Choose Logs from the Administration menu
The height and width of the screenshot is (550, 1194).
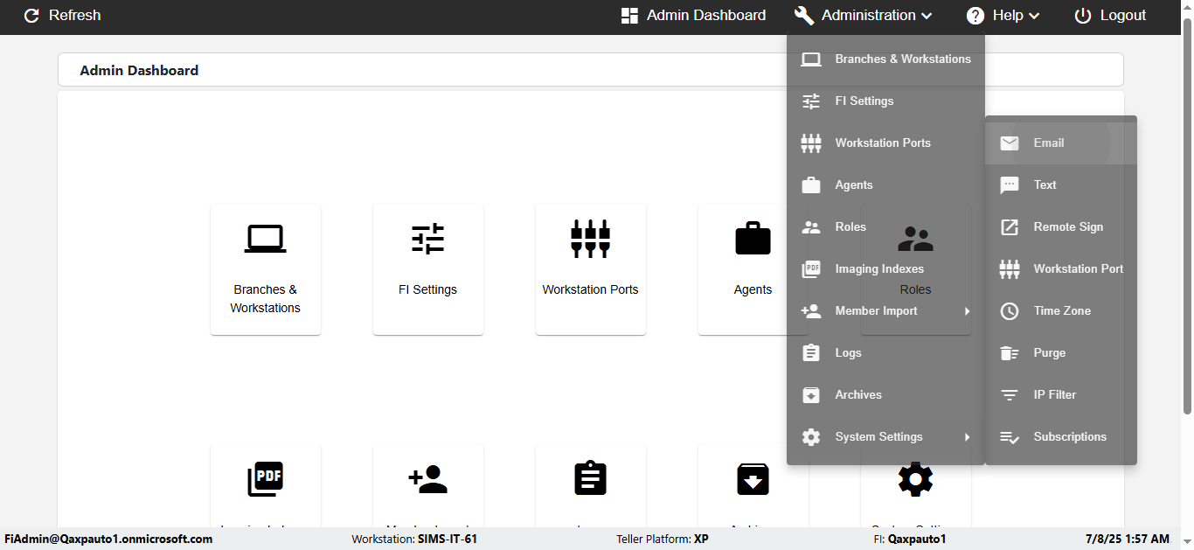coord(848,353)
